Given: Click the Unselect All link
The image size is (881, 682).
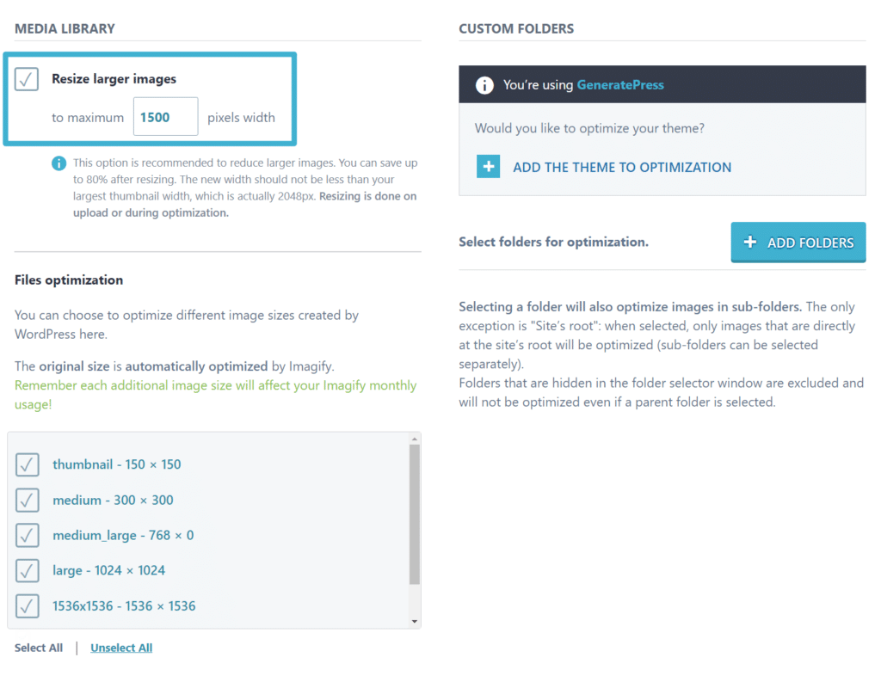Looking at the screenshot, I should click(121, 648).
